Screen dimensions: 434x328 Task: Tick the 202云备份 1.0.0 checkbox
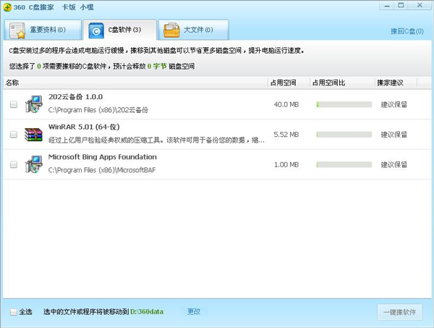click(14, 104)
